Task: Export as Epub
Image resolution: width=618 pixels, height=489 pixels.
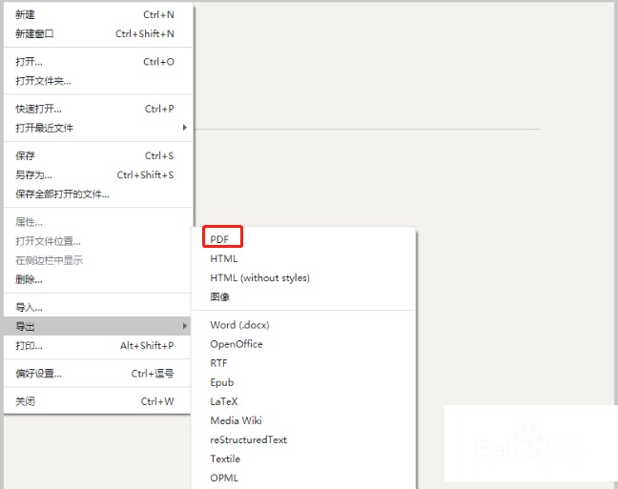Action: 303,382
